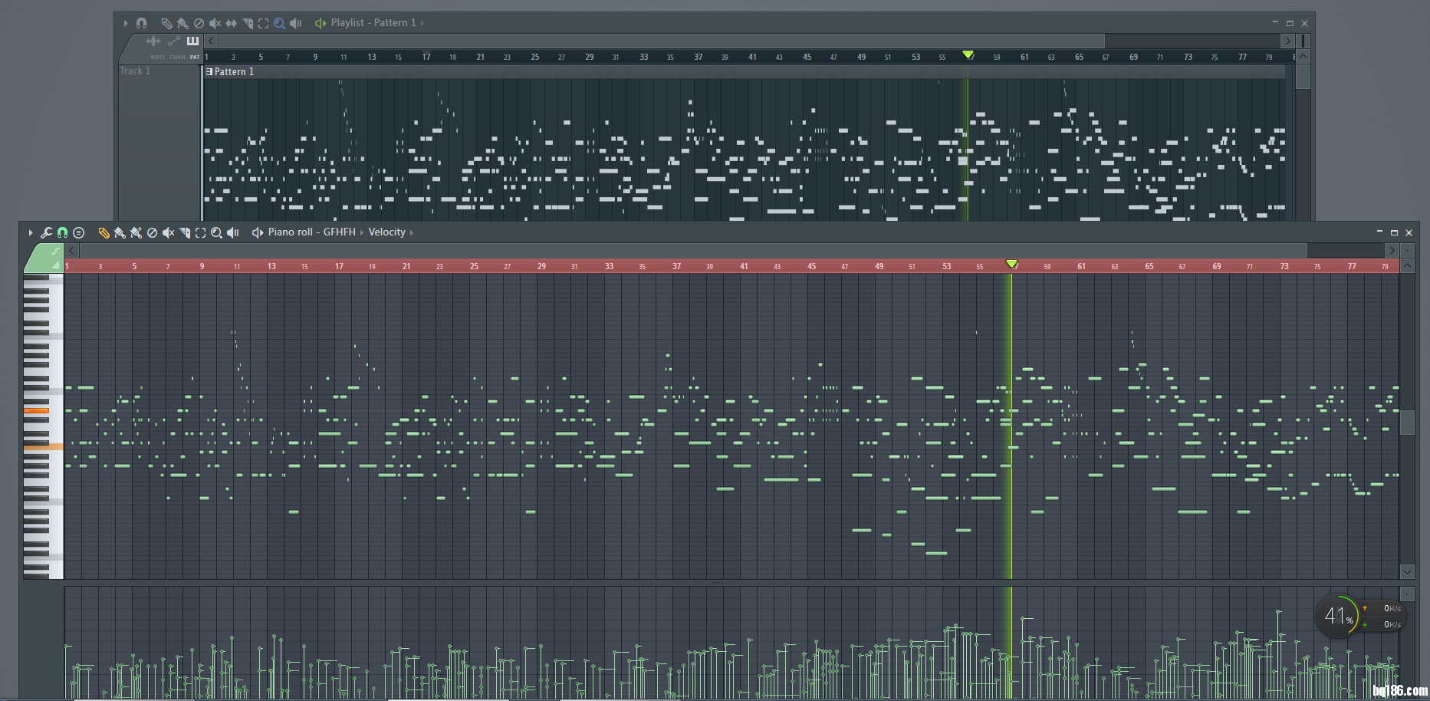Select Playlist slice tool
This screenshot has width=1430, height=701.
click(247, 23)
